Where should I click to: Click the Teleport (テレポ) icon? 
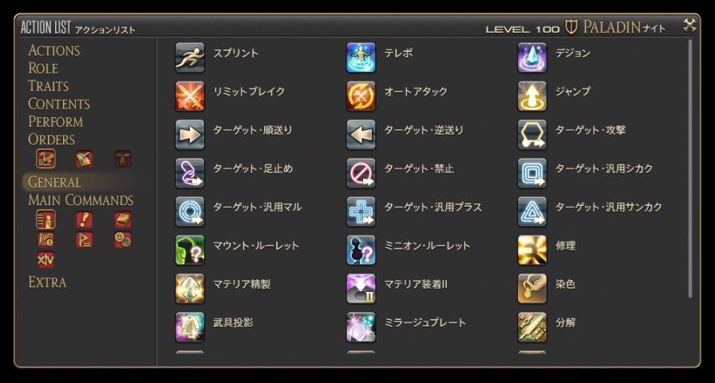tap(361, 57)
